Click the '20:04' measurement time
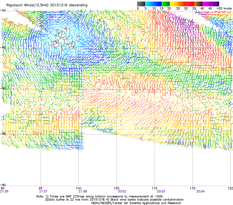Screen dimensions: 233x205 click(201, 191)
